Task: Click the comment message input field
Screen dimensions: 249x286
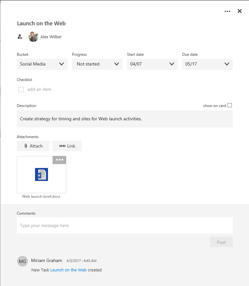Action: (124, 225)
